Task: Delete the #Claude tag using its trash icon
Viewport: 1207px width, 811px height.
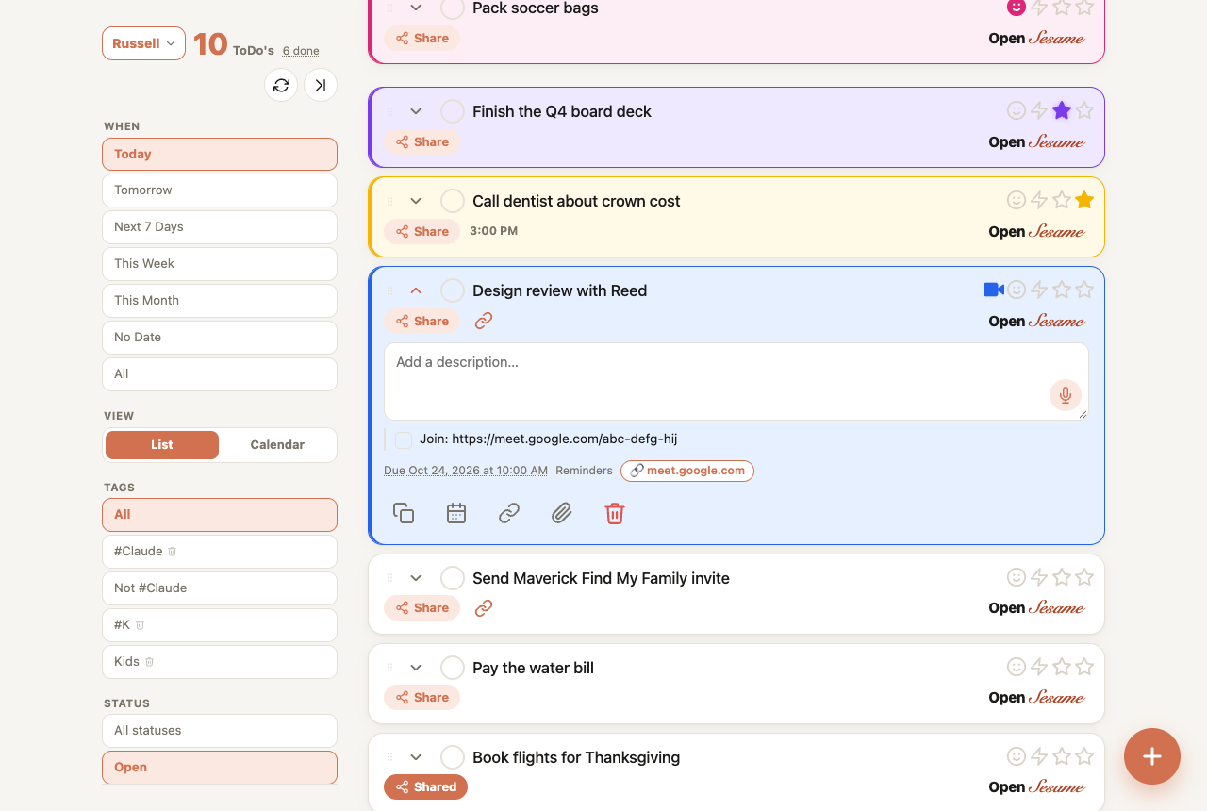Action: pyautogui.click(x=173, y=552)
